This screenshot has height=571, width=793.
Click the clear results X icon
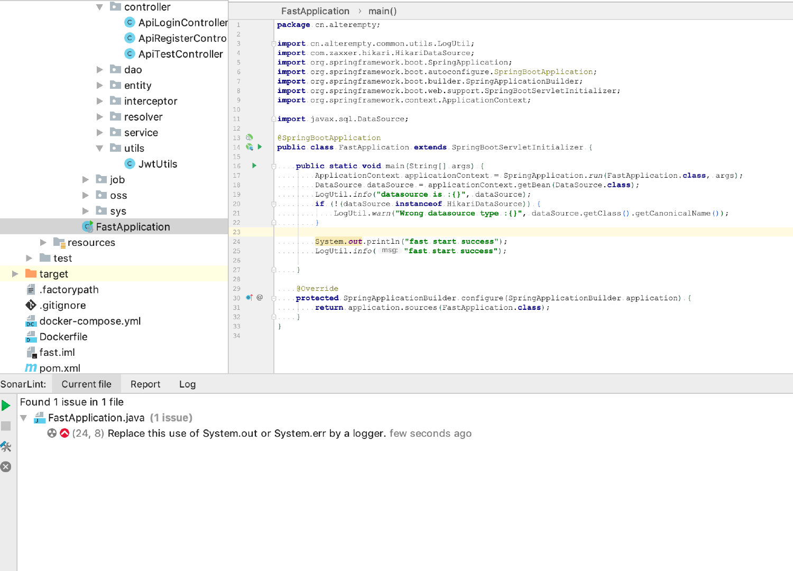(x=6, y=467)
